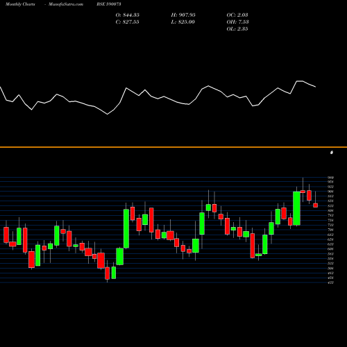This screenshot has height=347, width=347.
Task: Click the small '0' marker below orange line
Action: tap(332, 153)
